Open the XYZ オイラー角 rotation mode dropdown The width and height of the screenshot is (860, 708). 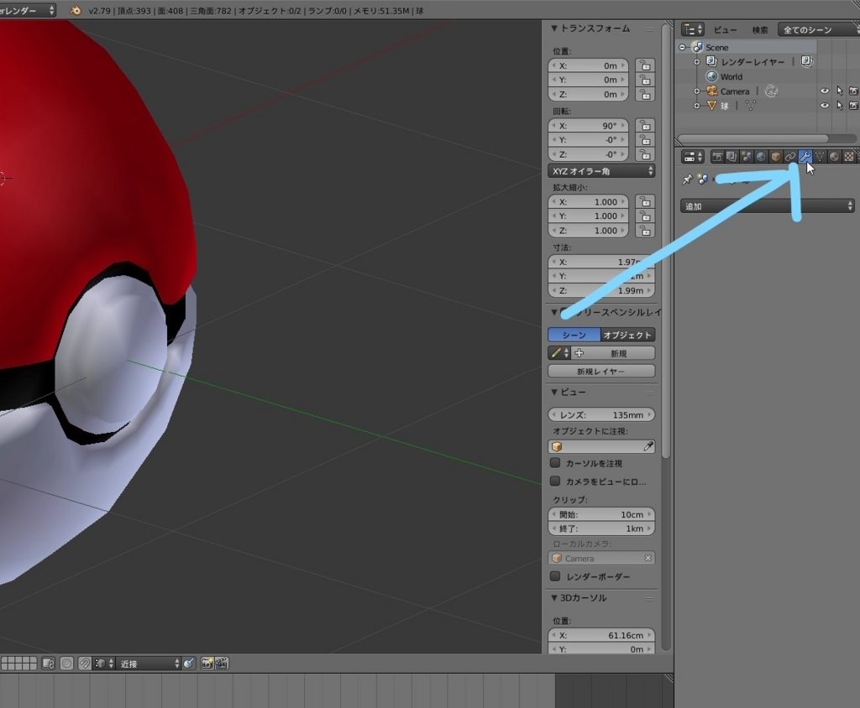(600, 171)
